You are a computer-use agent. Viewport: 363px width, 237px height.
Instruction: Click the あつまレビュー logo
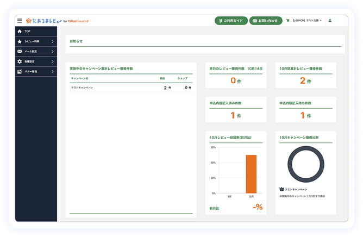[x=44, y=21]
